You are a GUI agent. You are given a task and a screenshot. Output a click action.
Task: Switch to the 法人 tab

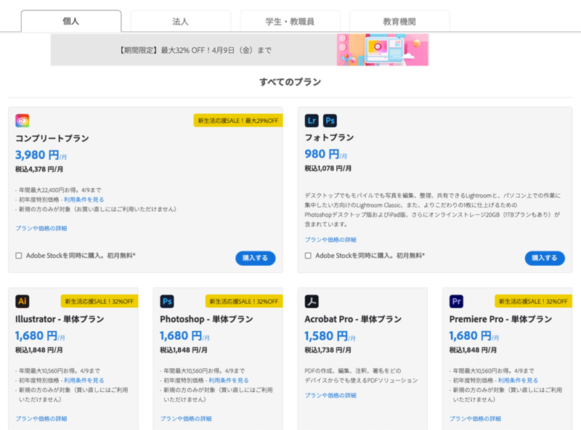click(x=180, y=21)
